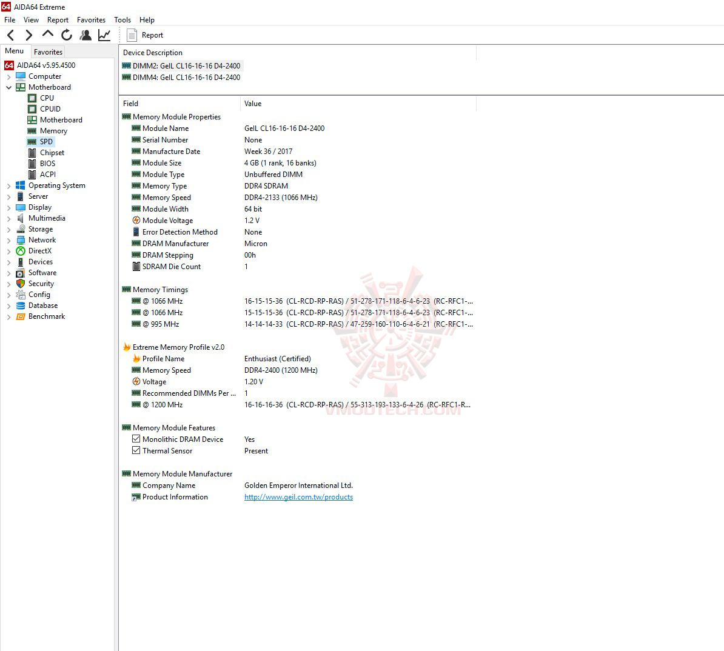Click the Display icon in the tree

pos(21,207)
